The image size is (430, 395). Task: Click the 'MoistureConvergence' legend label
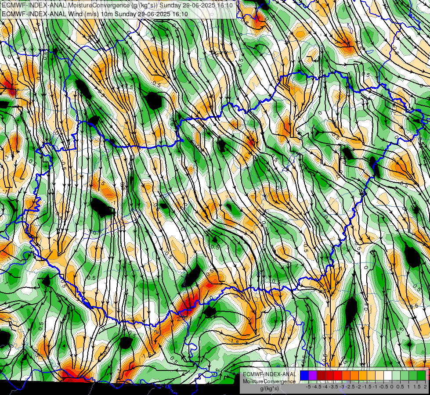click(269, 381)
